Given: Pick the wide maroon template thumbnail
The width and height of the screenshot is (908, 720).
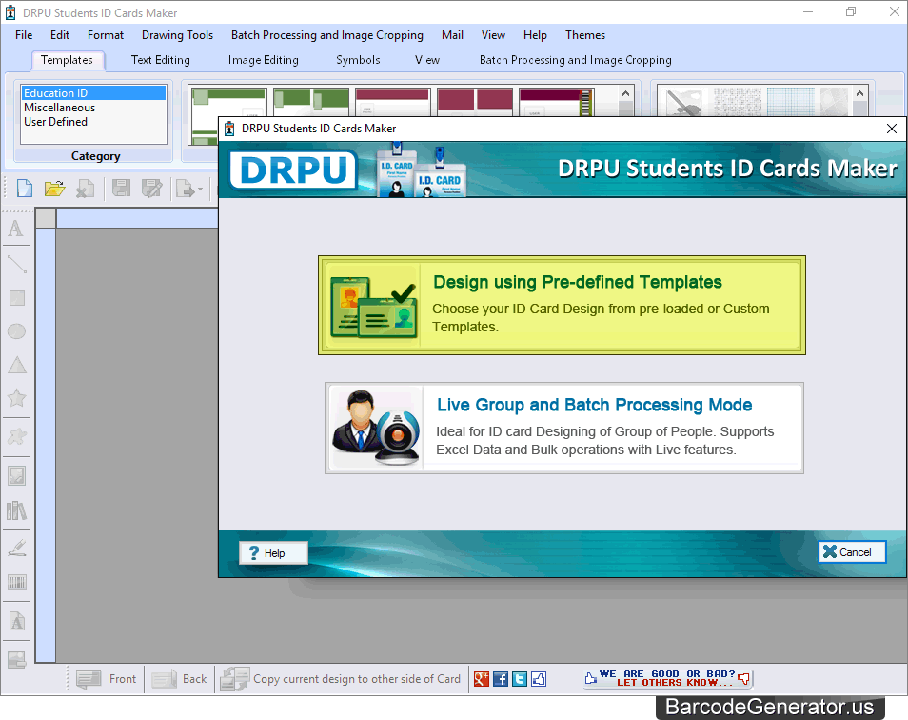Looking at the screenshot, I should (393, 102).
